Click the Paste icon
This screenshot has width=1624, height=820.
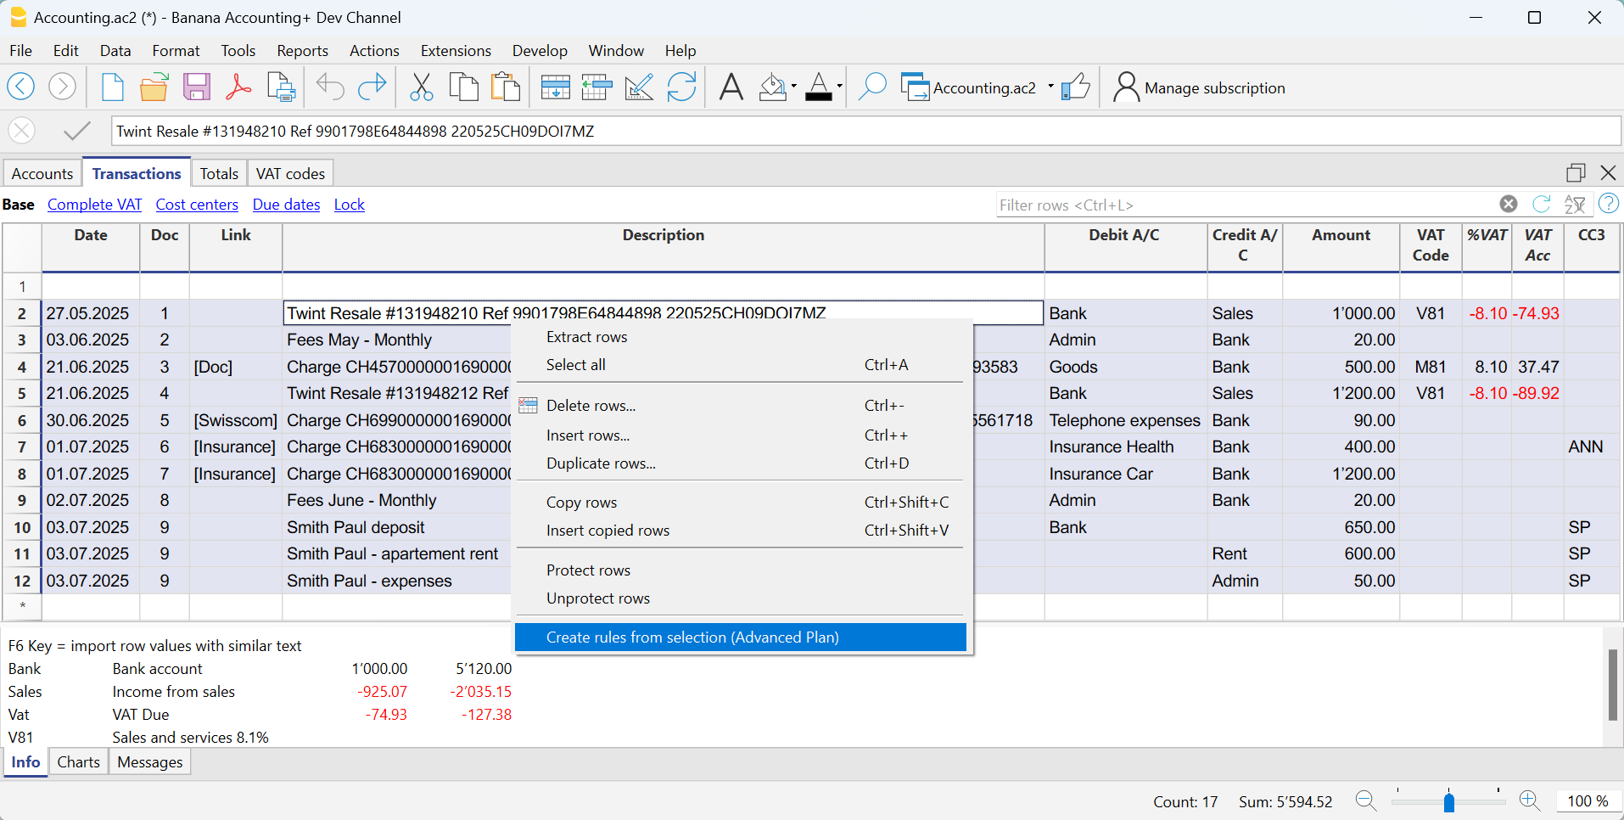tap(506, 86)
